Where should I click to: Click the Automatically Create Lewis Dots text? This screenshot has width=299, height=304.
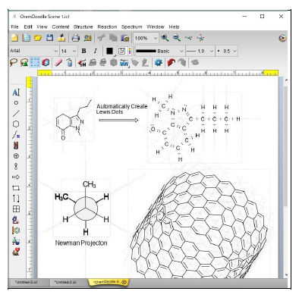click(x=121, y=109)
